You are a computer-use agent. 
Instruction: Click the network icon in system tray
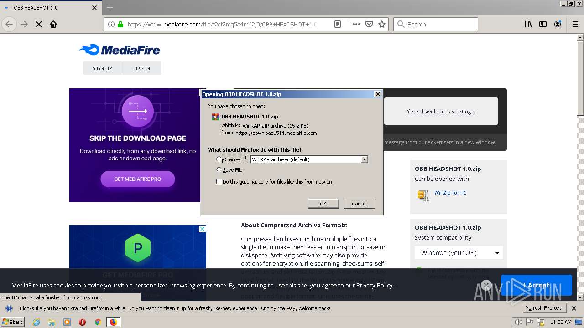tap(541, 322)
